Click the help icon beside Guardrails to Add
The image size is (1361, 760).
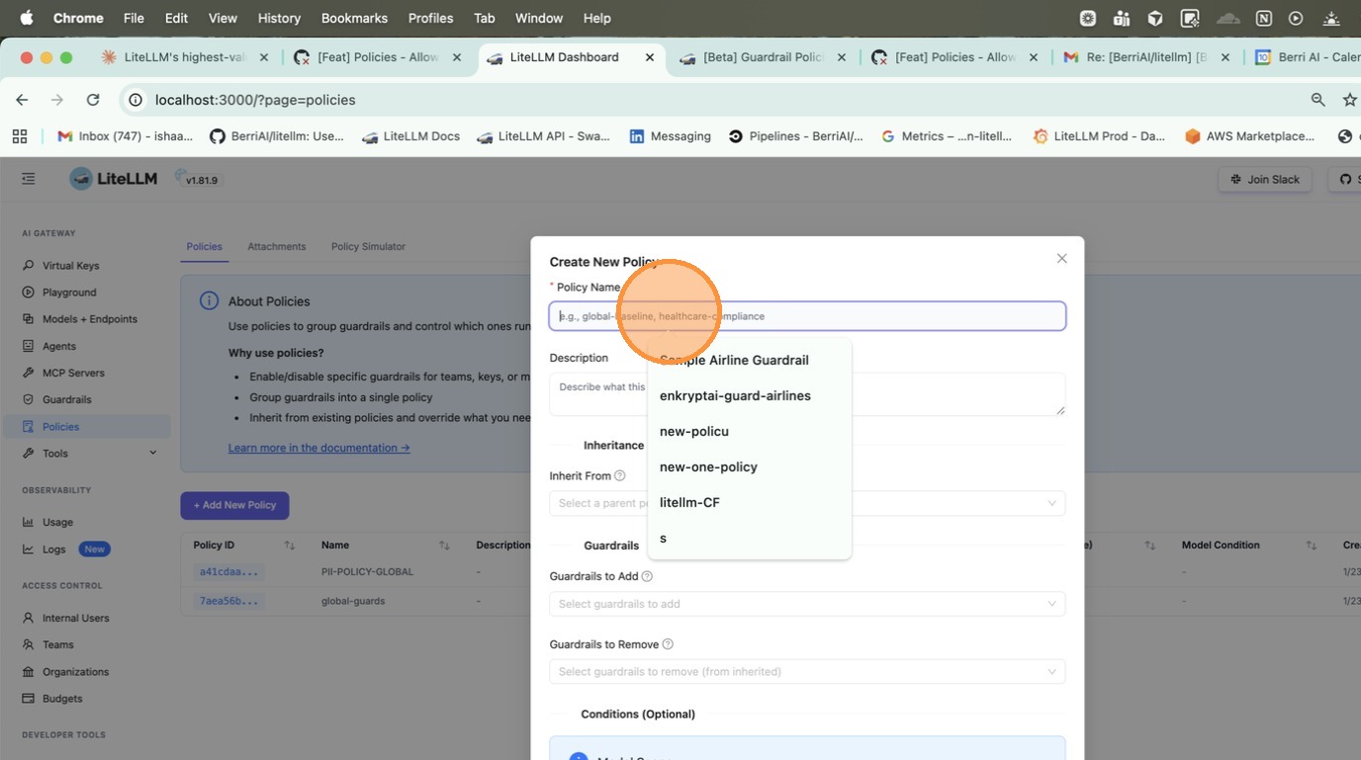pos(647,576)
